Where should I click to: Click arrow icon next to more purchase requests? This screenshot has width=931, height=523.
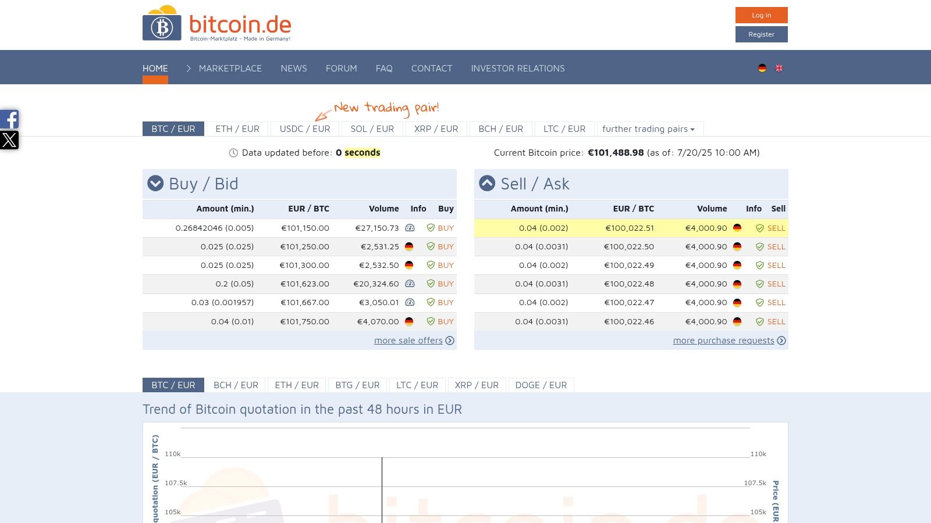tap(781, 341)
